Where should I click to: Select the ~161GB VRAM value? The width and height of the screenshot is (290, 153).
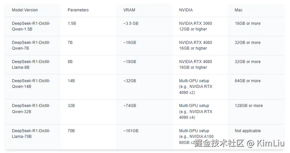[131, 131]
